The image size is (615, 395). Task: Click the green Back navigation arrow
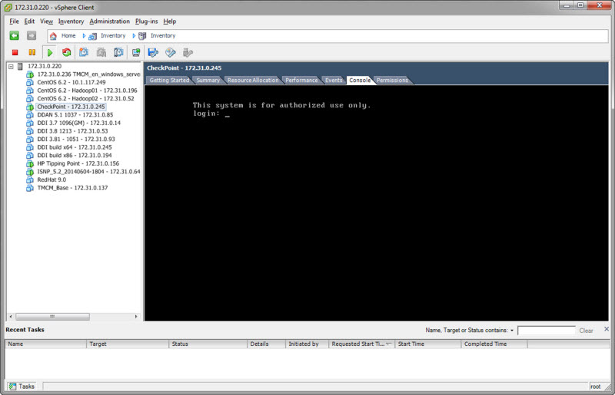coord(15,35)
